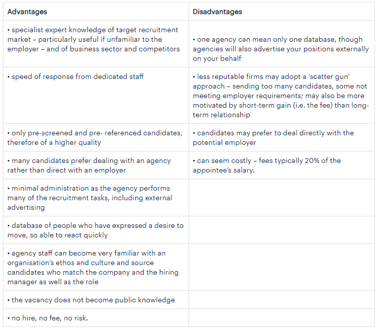
Task: Select the 'scatter gun' approach disadvantage cell
Action: tap(280, 96)
